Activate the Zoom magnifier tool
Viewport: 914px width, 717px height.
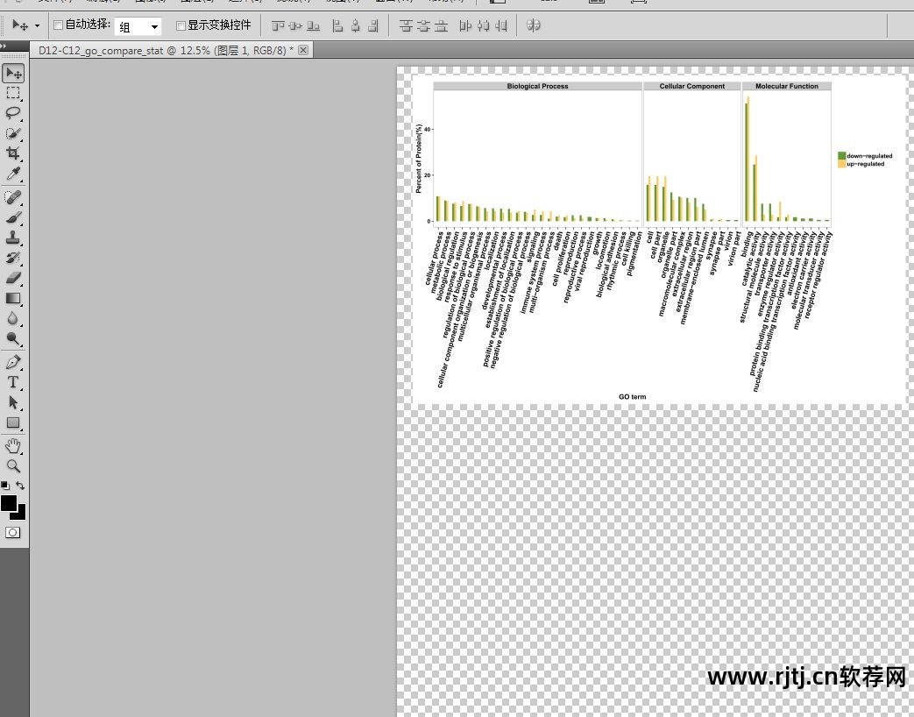pos(13,465)
